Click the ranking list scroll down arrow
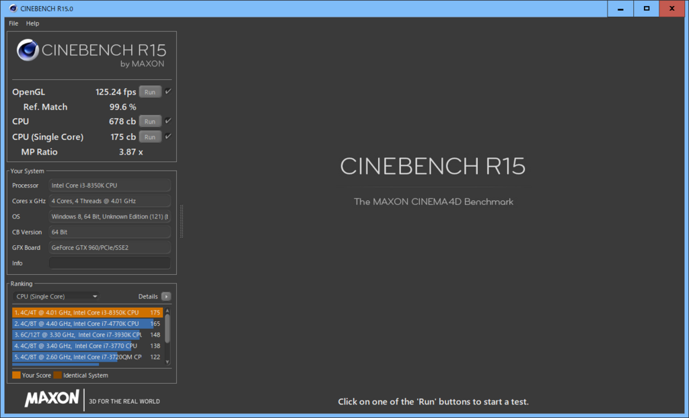This screenshot has width=689, height=418. coord(168,362)
